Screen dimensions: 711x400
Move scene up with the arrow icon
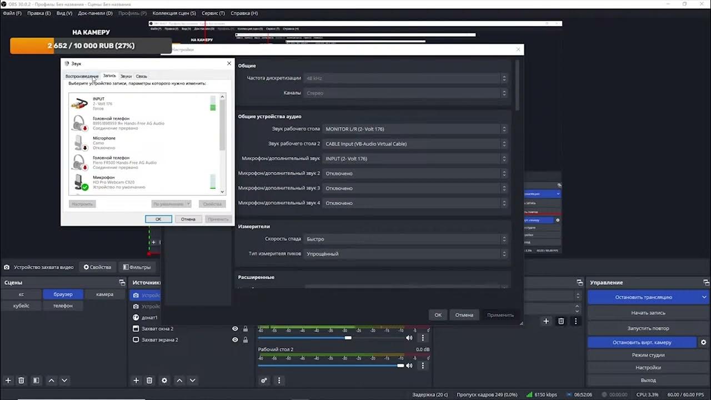click(51, 381)
